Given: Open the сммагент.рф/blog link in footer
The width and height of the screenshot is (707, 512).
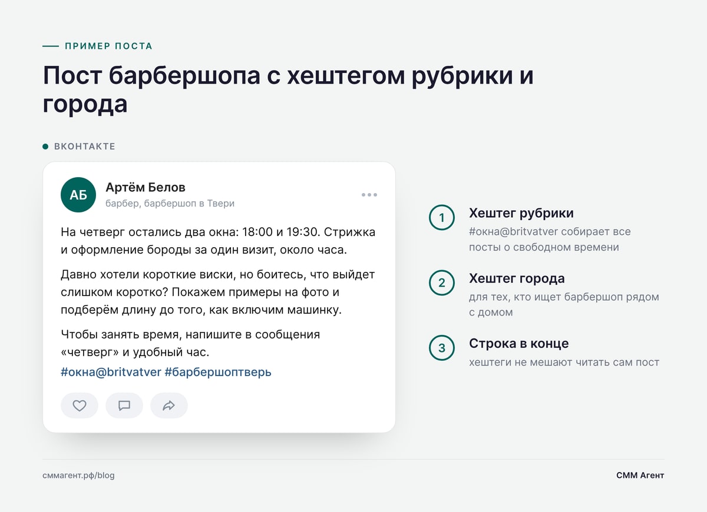Looking at the screenshot, I should point(78,475).
